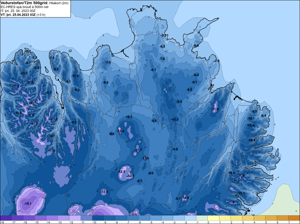Screen dimensions: 300x224
Task: Click the 'EC-HRES spá brúuð á 500m net' line
Action: (25, 7)
